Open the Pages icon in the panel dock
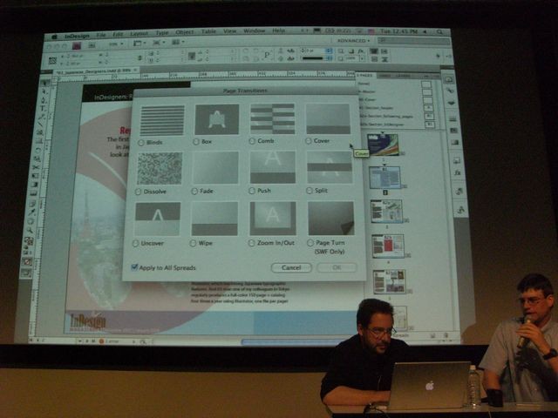The image size is (558, 418). coord(449,79)
